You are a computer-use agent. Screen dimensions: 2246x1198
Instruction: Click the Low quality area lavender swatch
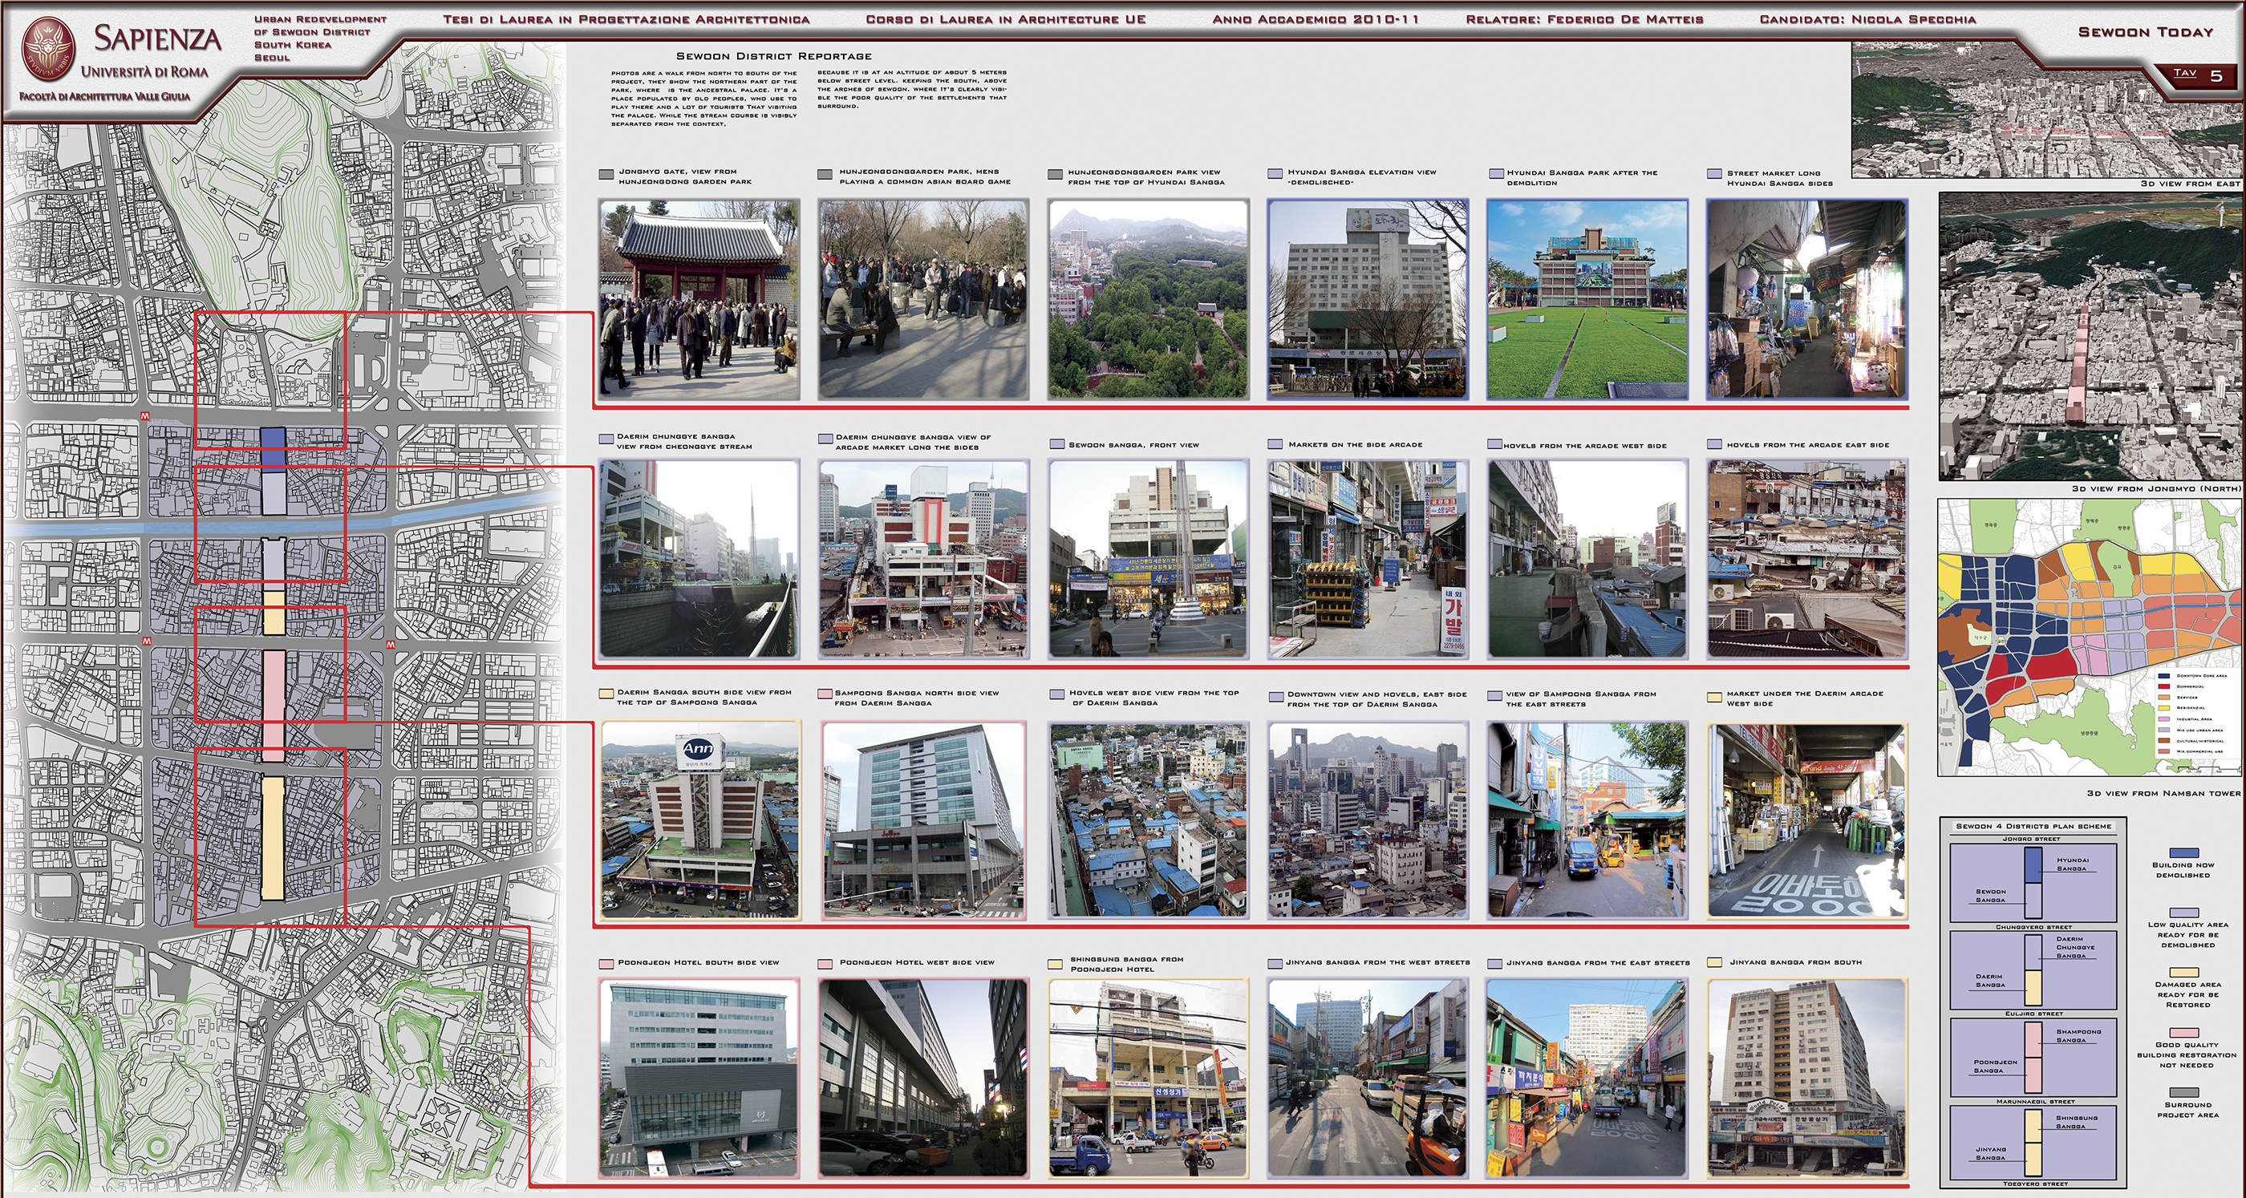click(2183, 912)
